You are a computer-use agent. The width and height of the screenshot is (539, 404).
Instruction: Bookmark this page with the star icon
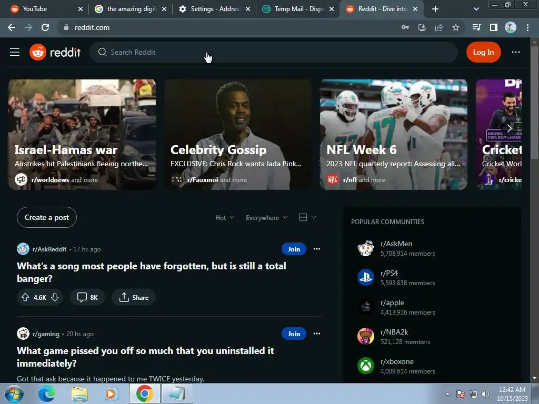455,27
